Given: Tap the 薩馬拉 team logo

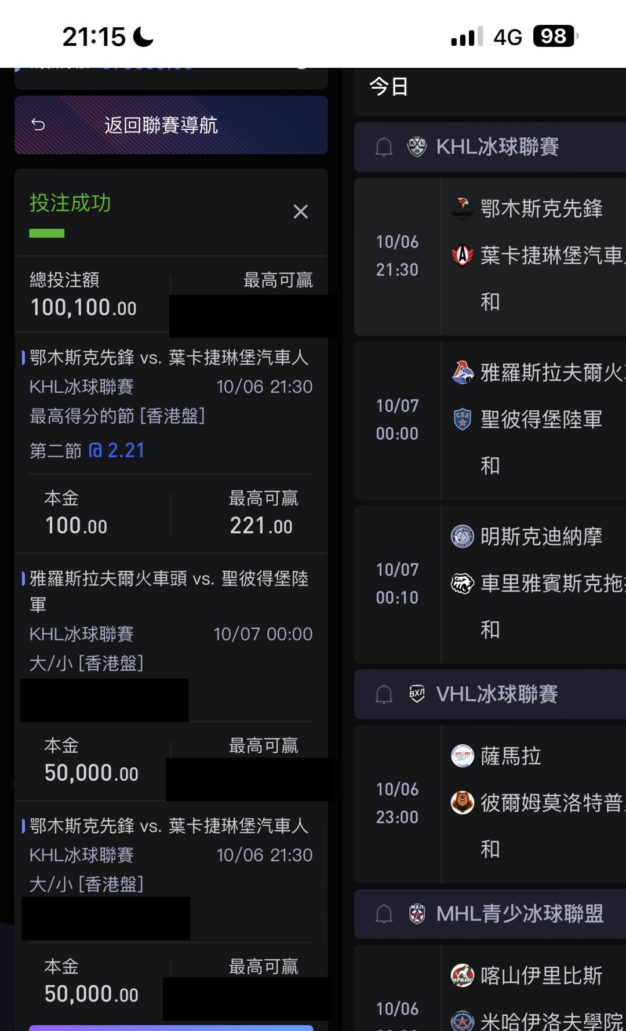Looking at the screenshot, I should coord(462,756).
